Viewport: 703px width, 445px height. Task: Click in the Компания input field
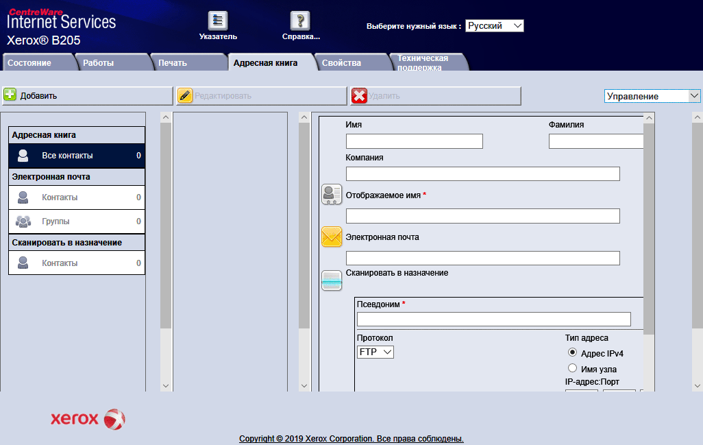tap(483, 173)
